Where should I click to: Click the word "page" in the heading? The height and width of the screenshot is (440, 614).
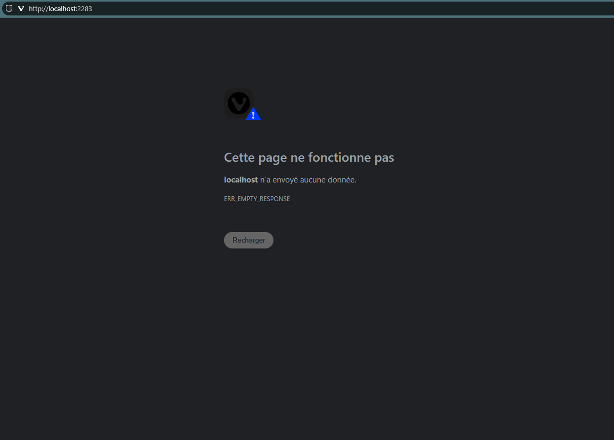point(272,157)
